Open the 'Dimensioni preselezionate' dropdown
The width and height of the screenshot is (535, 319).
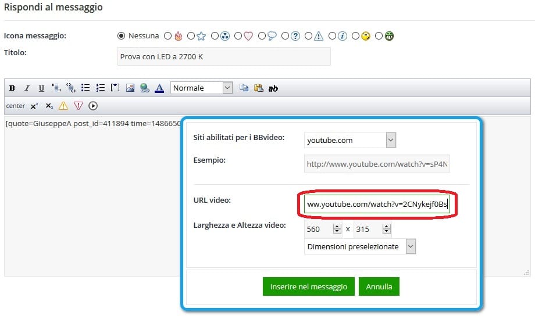(x=360, y=246)
